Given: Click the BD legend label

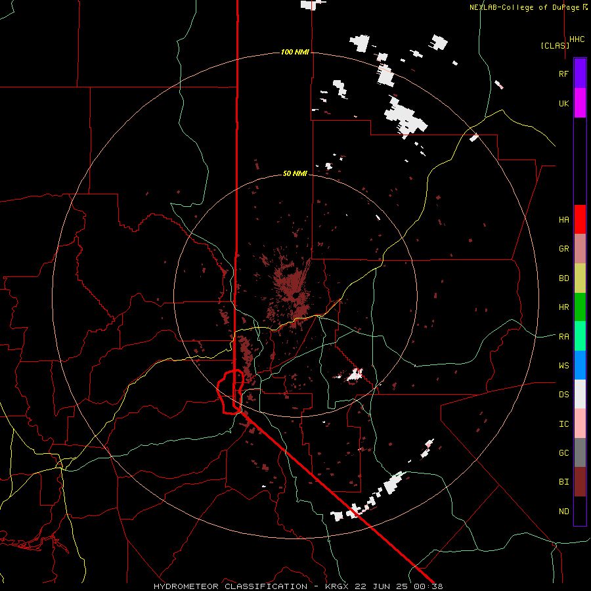Looking at the screenshot, I should pyautogui.click(x=563, y=278).
